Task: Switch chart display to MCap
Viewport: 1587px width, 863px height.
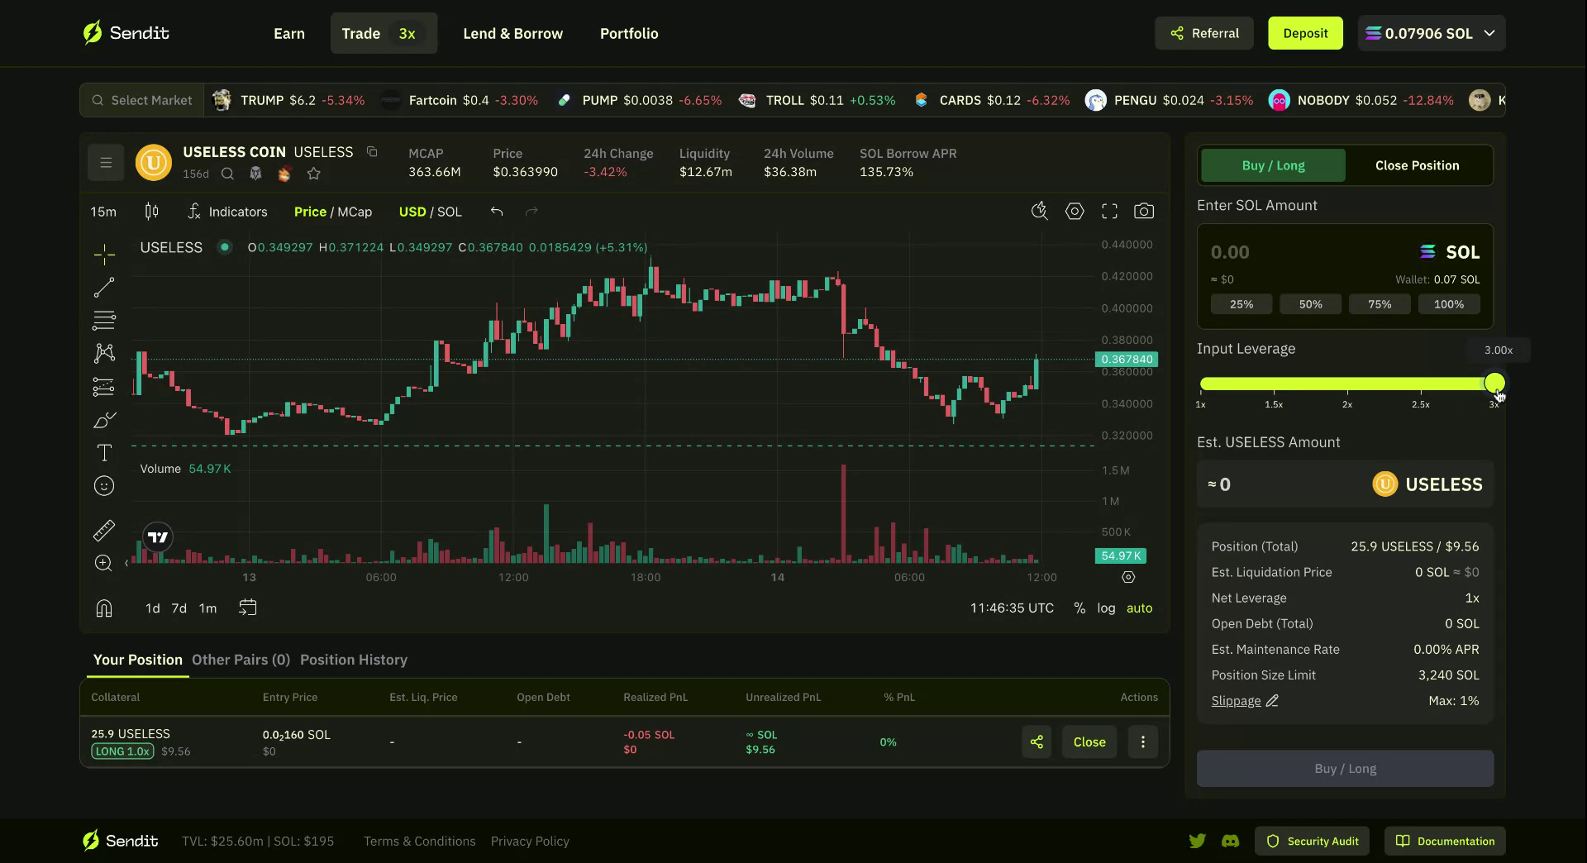Action: point(355,212)
